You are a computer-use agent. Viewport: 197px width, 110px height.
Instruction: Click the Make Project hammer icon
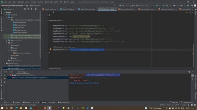[115, 5]
